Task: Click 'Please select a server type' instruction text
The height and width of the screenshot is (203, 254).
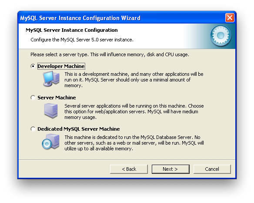Action: tap(110, 54)
